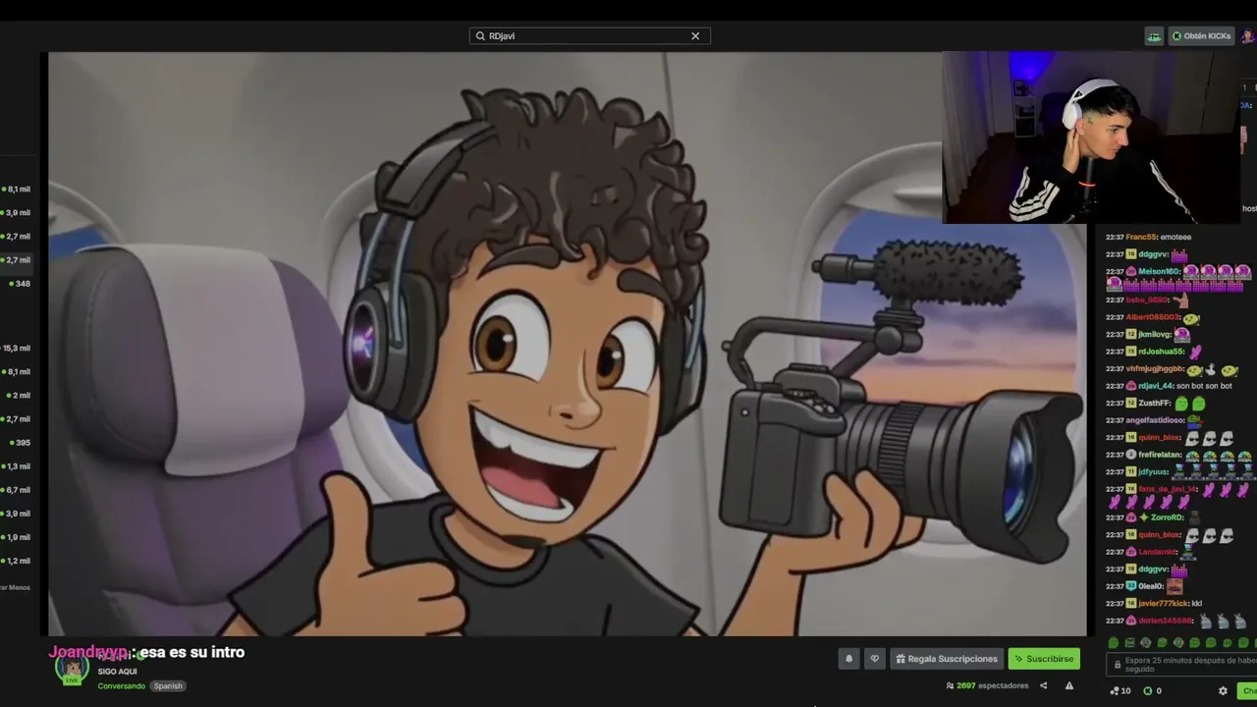The image size is (1257, 707).
Task: Click Regala Suscripciones button
Action: point(947,659)
